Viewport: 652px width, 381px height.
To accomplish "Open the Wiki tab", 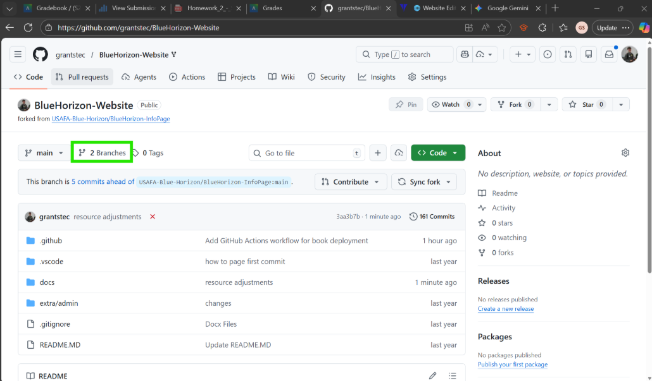I will (x=282, y=77).
